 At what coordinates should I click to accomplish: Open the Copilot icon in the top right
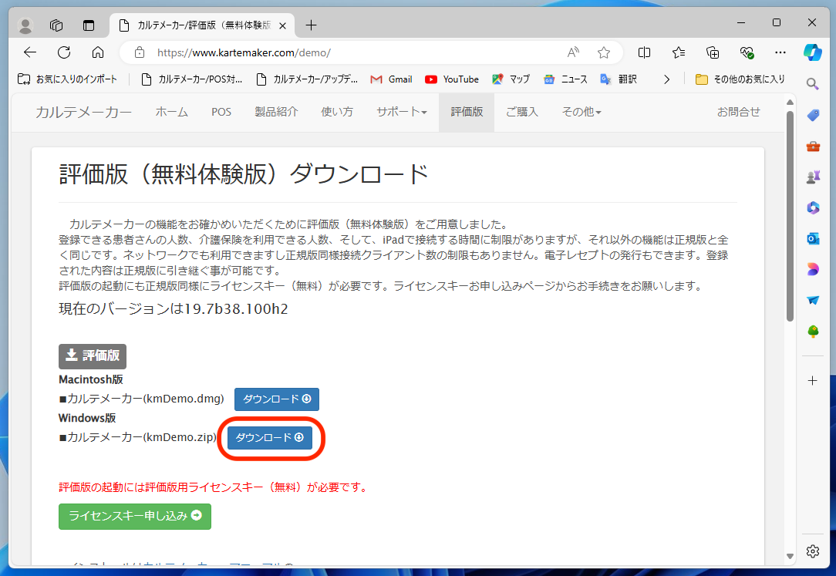pyautogui.click(x=812, y=52)
